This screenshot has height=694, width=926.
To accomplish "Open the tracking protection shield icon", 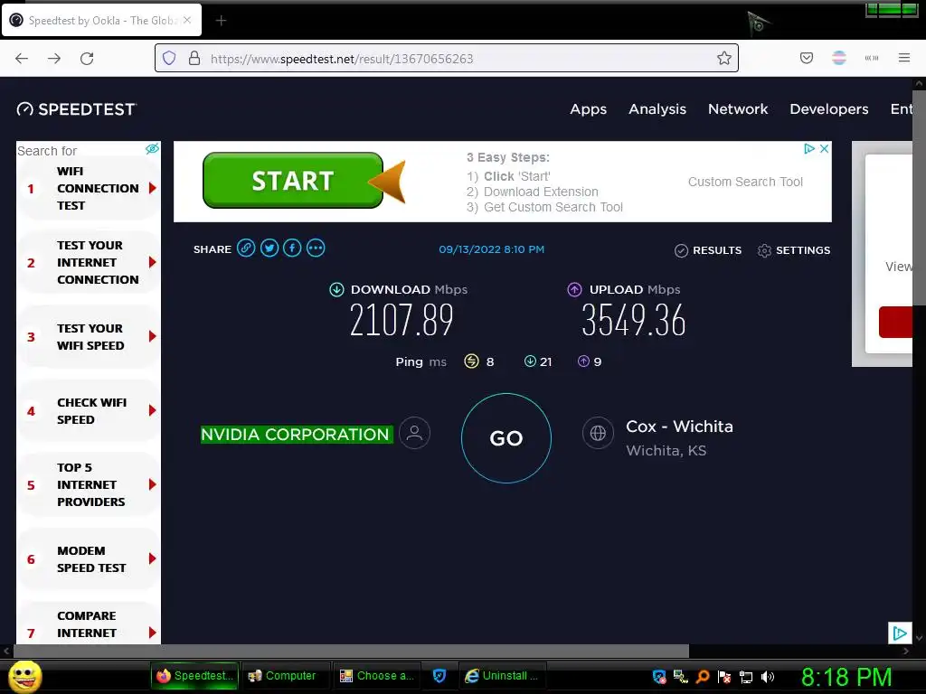I will pos(169,59).
